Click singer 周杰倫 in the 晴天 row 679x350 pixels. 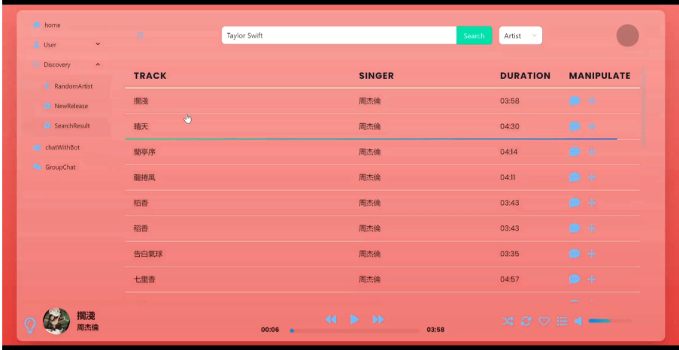tap(370, 126)
